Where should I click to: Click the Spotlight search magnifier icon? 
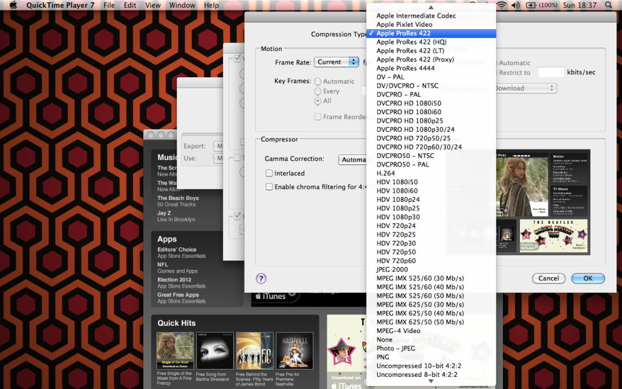(x=609, y=5)
